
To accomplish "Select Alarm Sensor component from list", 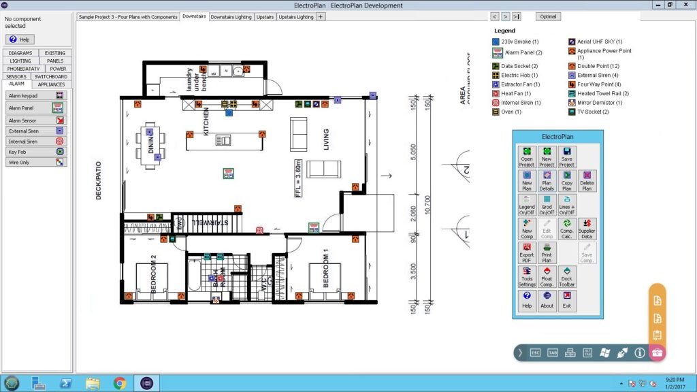I will 35,120.
